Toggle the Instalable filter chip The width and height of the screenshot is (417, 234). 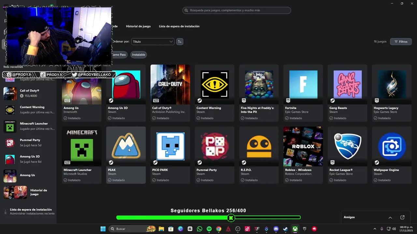click(138, 55)
